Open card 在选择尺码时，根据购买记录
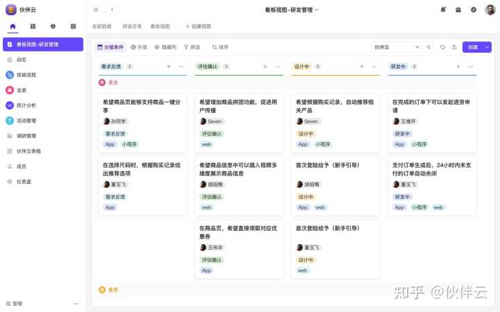The image size is (500, 312). coord(142,186)
